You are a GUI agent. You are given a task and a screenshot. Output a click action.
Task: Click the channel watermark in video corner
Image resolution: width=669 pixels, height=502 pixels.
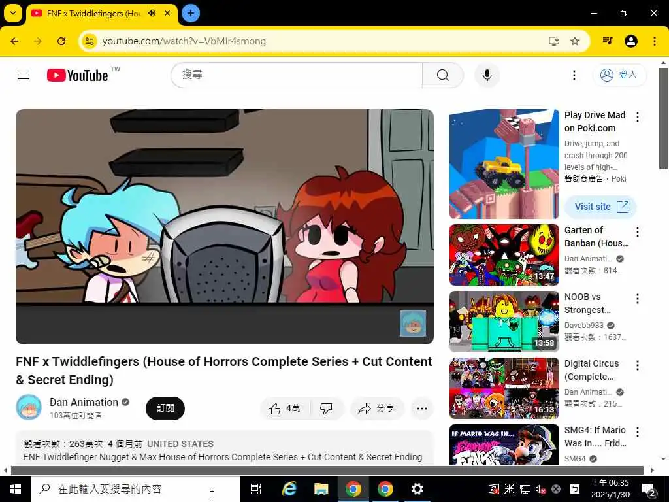point(413,323)
